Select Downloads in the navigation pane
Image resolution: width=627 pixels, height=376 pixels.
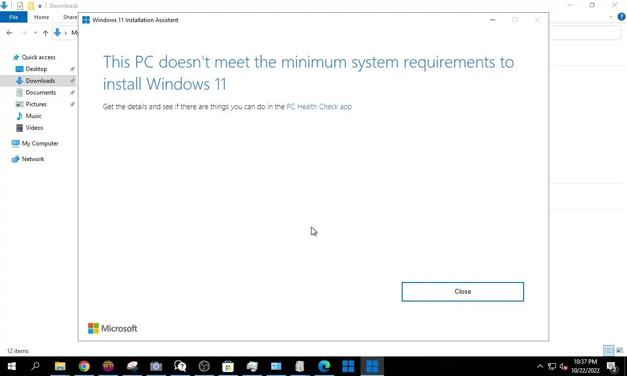40,81
